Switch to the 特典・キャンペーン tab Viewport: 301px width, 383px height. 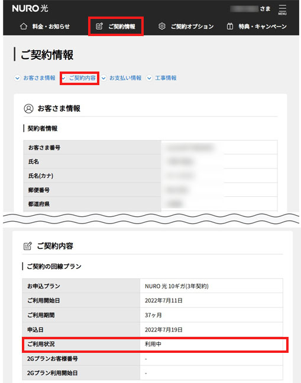click(257, 26)
